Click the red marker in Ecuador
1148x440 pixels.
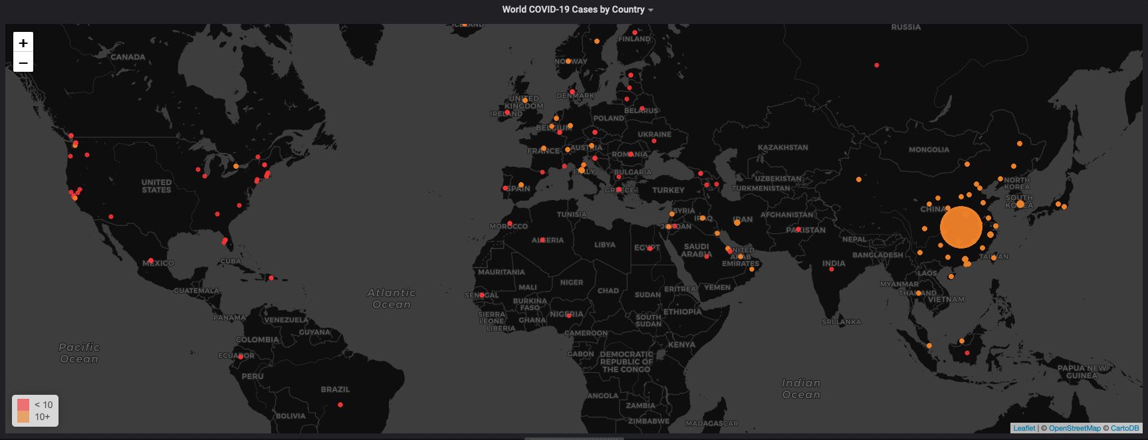[241, 357]
